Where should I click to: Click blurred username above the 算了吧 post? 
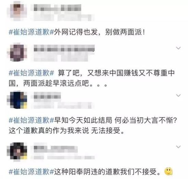click(64, 48)
